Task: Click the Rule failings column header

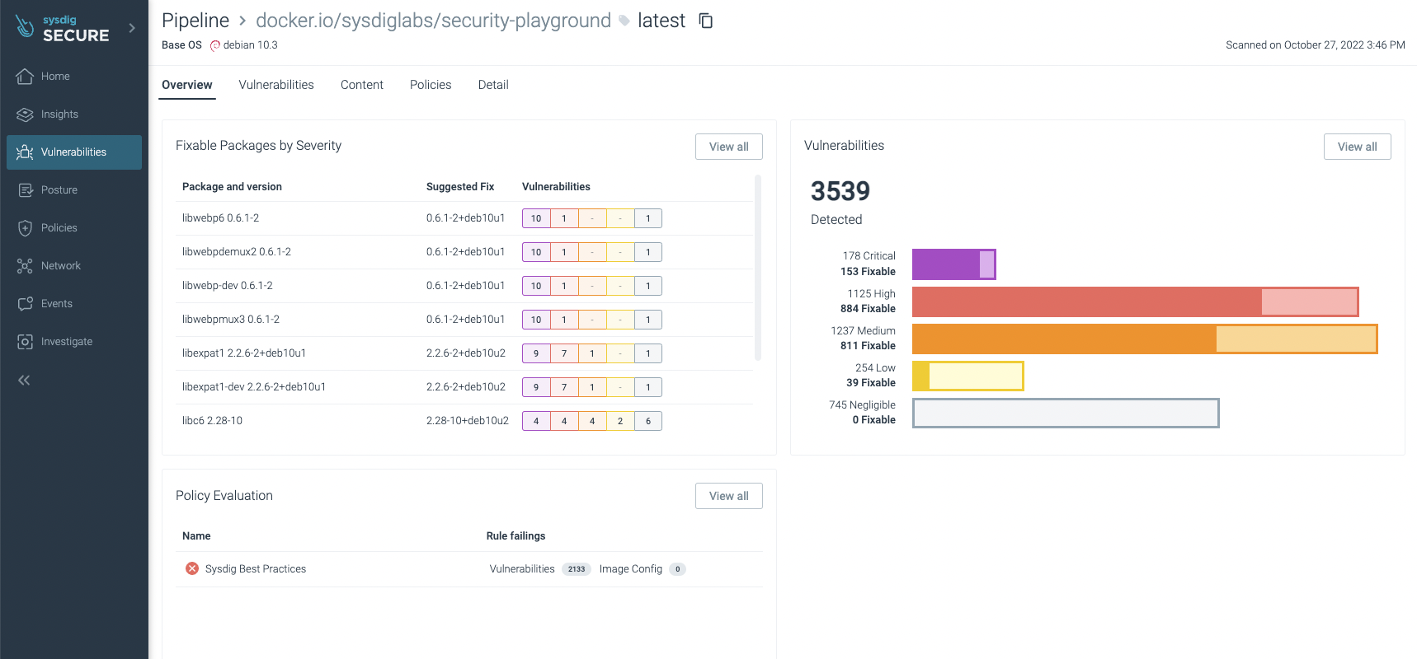Action: [x=516, y=536]
